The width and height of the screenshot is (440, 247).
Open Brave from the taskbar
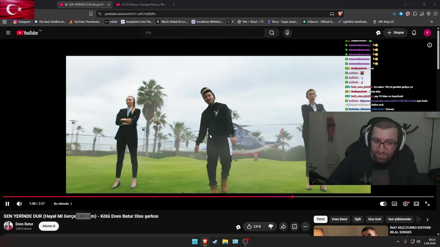tap(205, 242)
